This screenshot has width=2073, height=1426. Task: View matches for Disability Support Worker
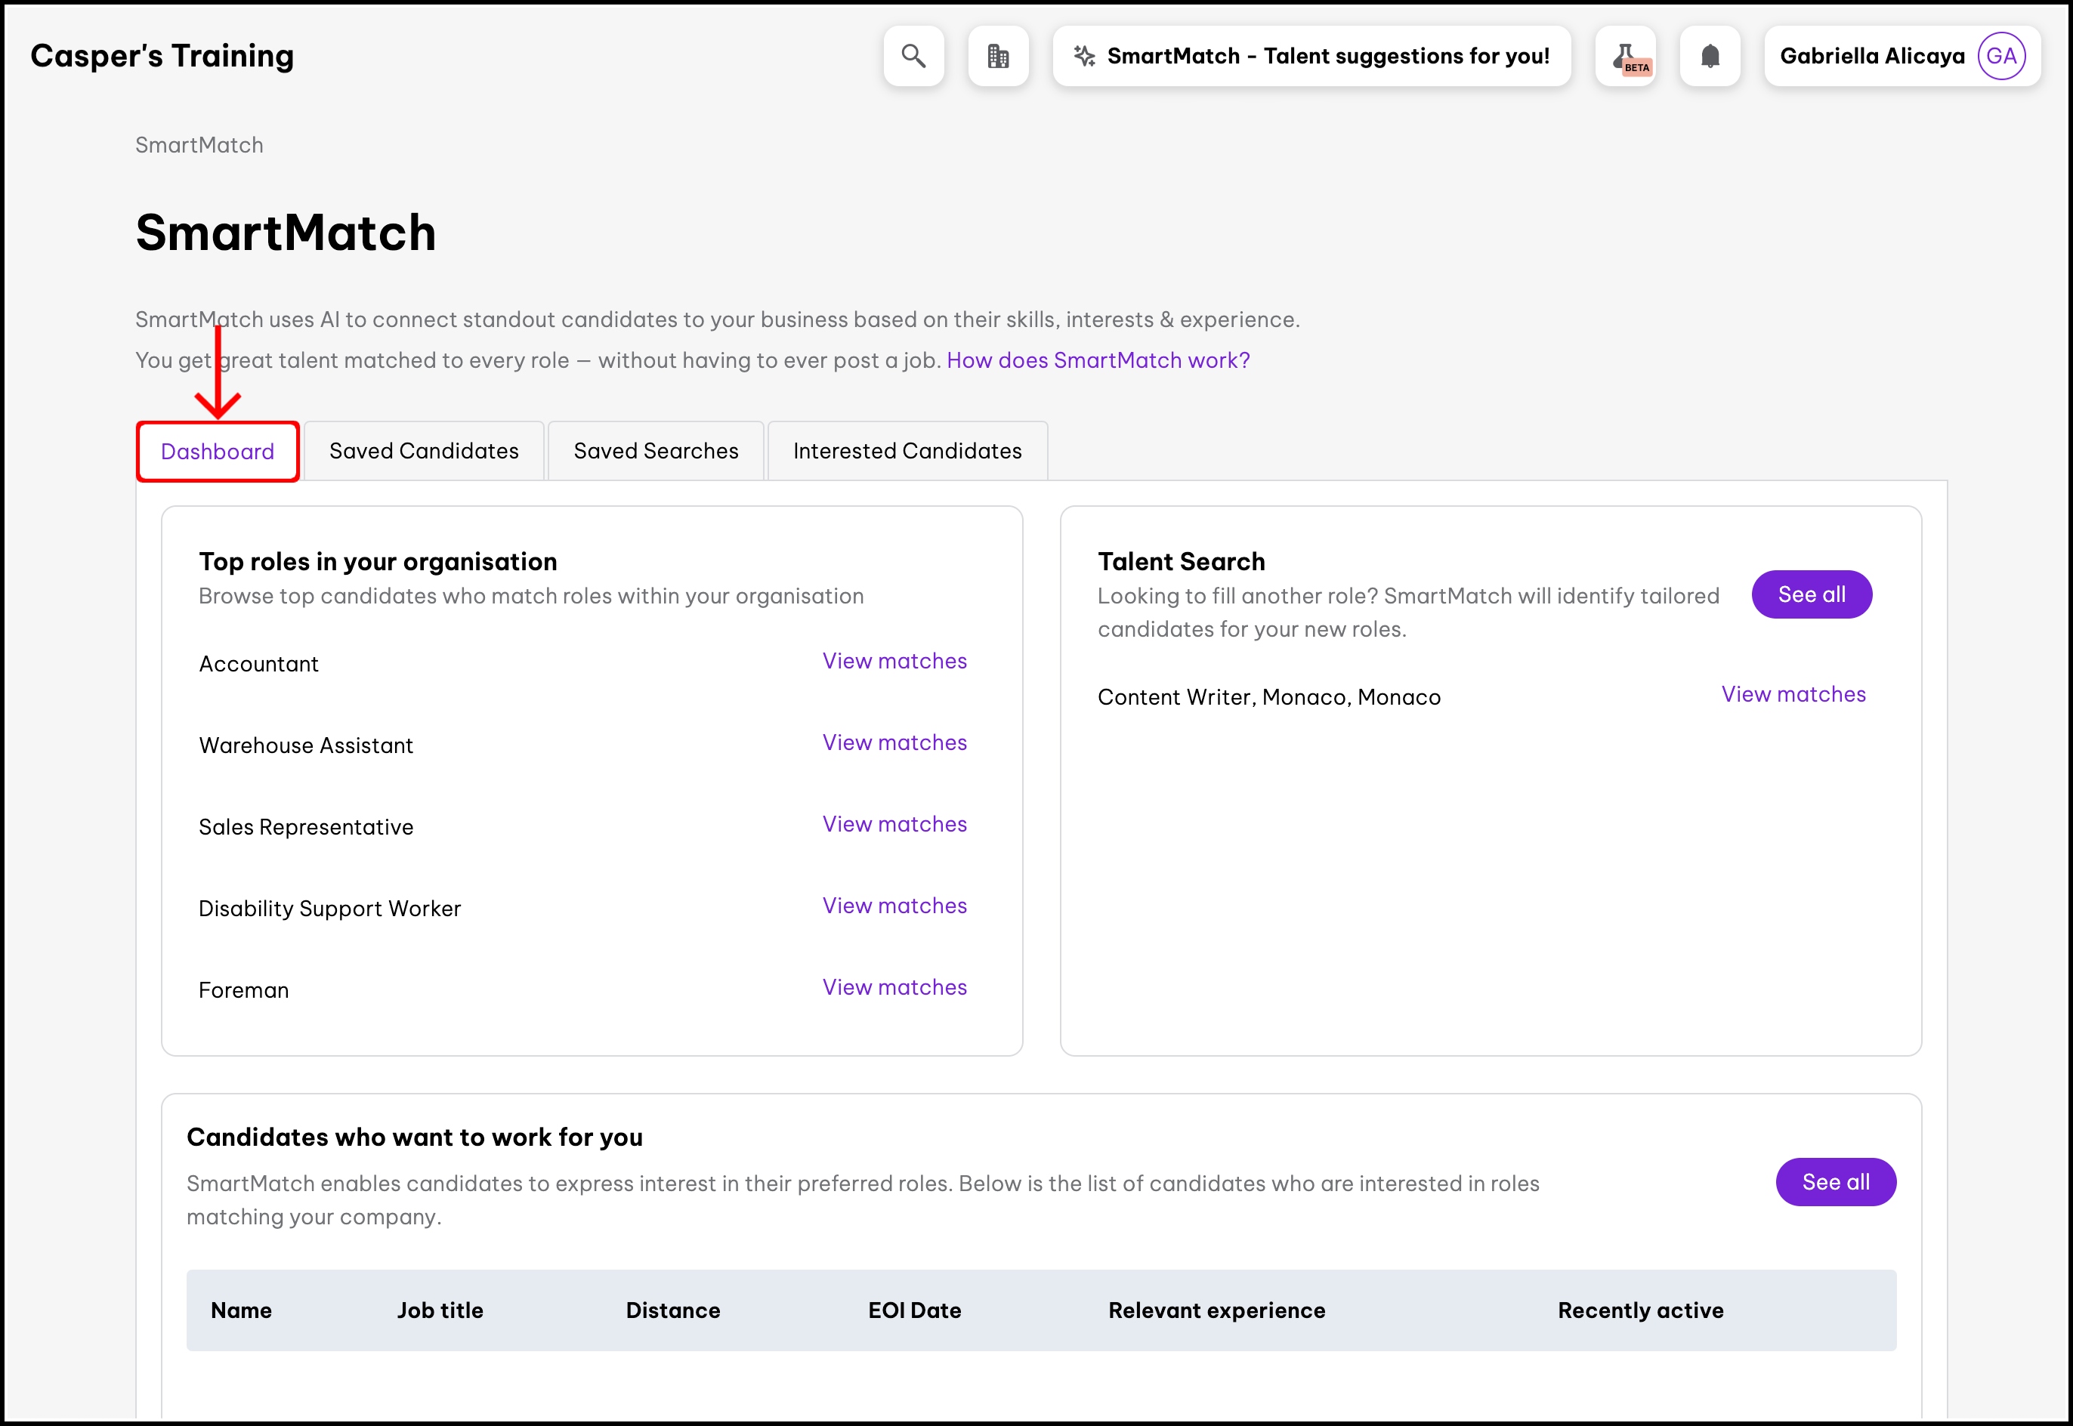tap(894, 905)
